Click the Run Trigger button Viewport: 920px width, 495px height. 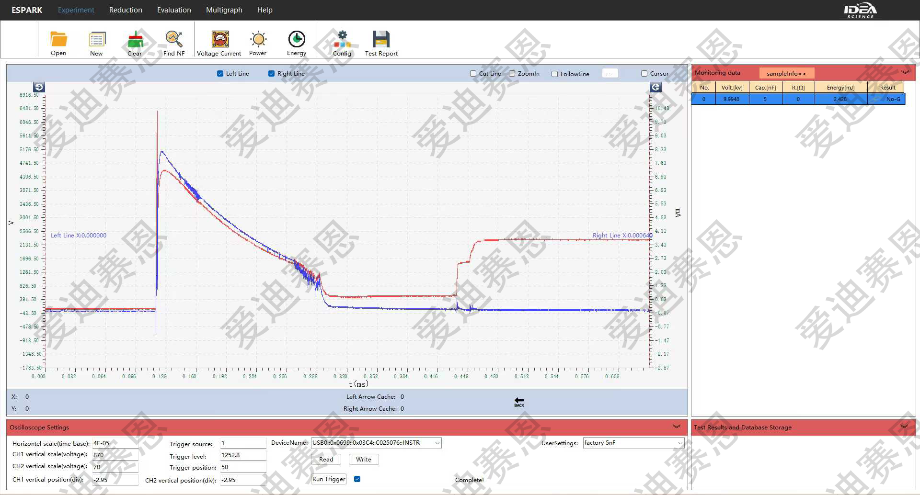329,479
